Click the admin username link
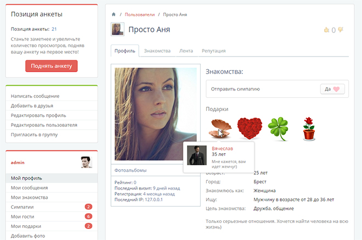362x240 pixels. coord(18,163)
